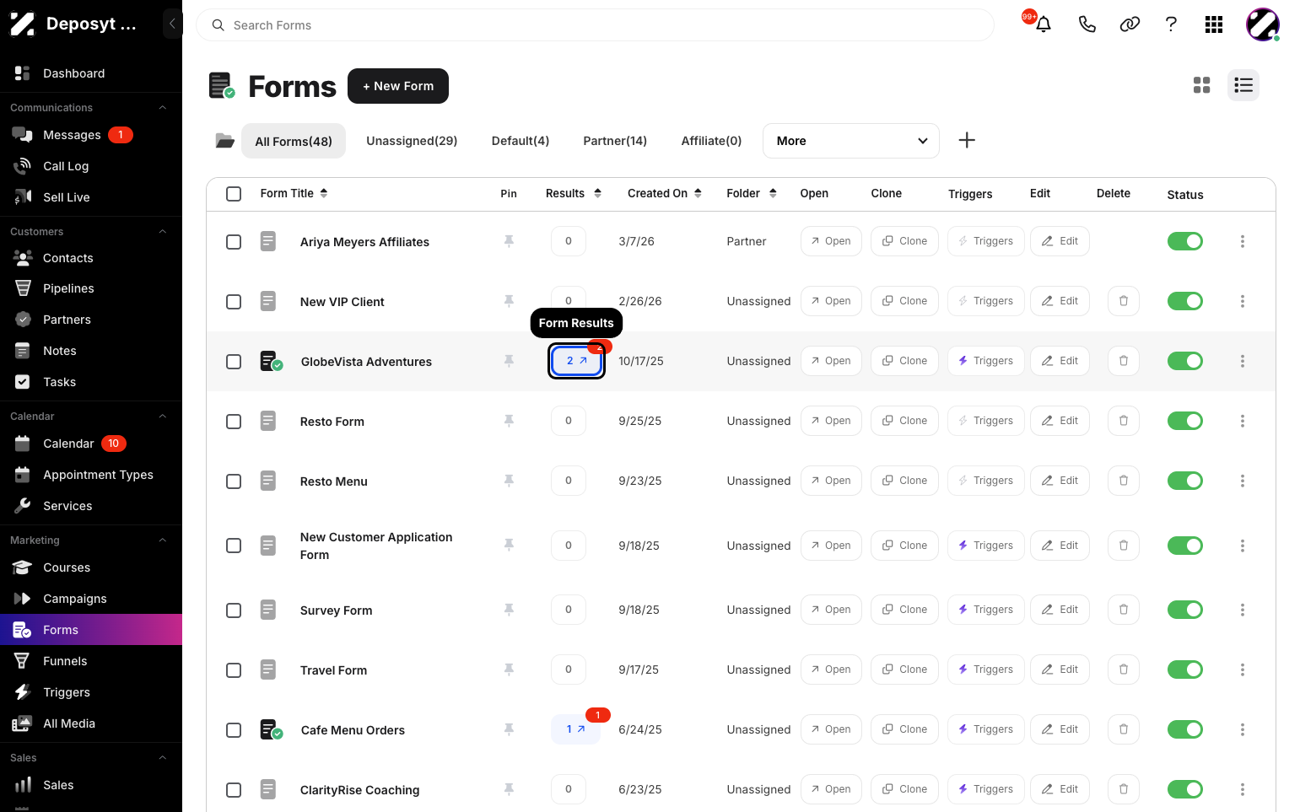The height and width of the screenshot is (812, 1300).
Task: Delete the New VIP Client form
Action: click(1124, 301)
